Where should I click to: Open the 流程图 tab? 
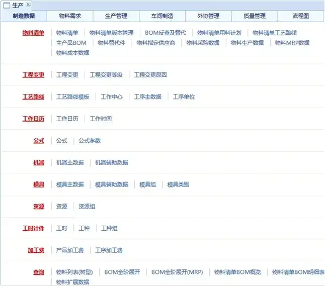coord(300,16)
